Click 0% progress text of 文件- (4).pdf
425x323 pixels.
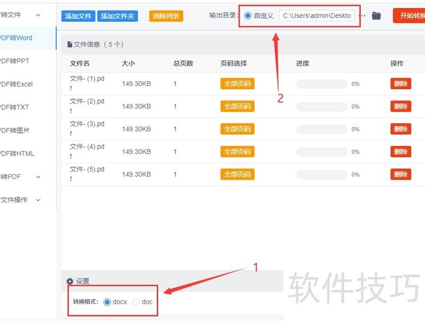pyautogui.click(x=355, y=152)
